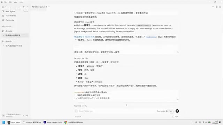This screenshot has width=223, height=125.
Task: Go back with the left arrow icon
Action: tap(24, 7)
